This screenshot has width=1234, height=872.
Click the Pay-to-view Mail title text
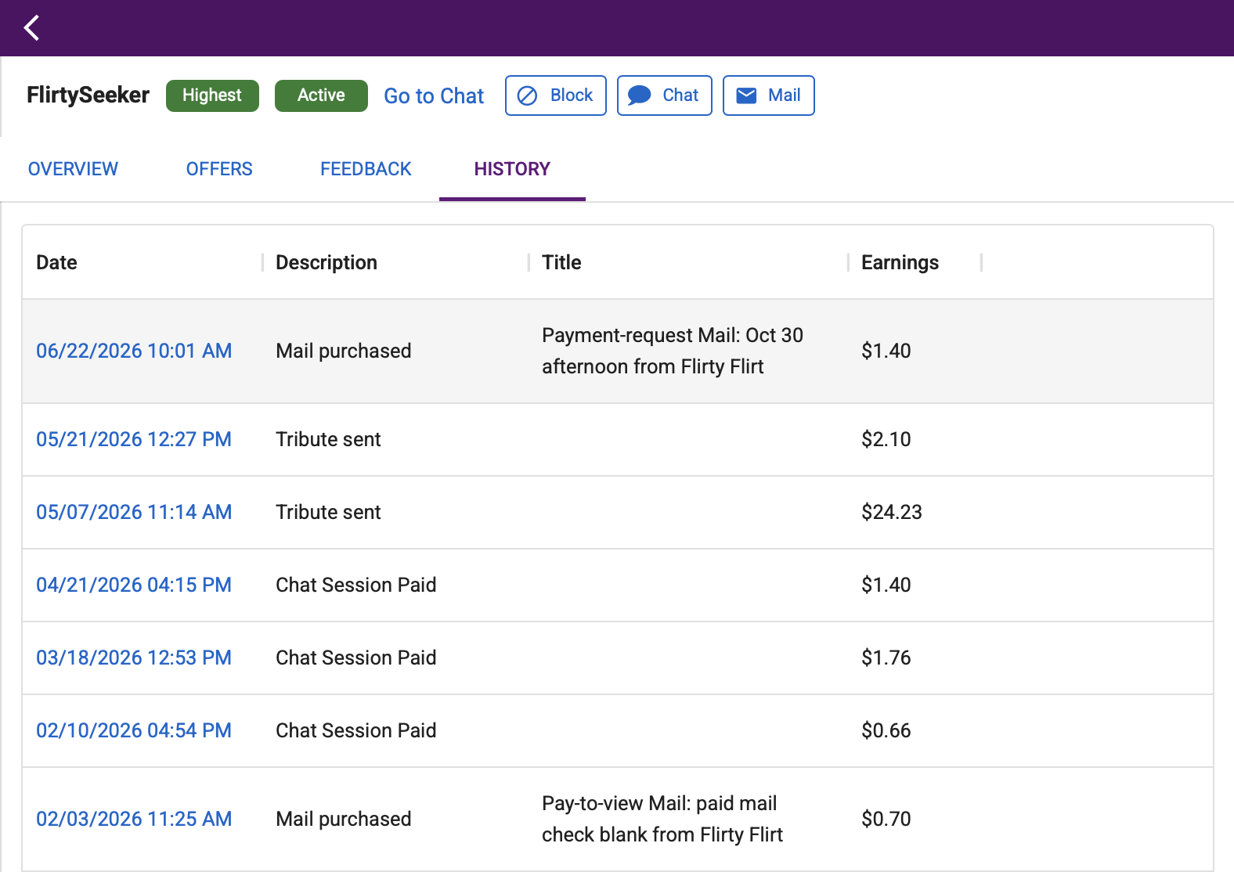pyautogui.click(x=662, y=819)
